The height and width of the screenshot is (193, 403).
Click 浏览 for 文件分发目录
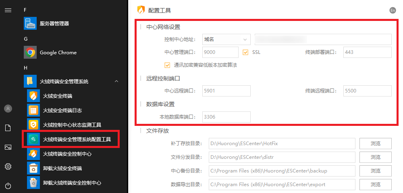375,157
